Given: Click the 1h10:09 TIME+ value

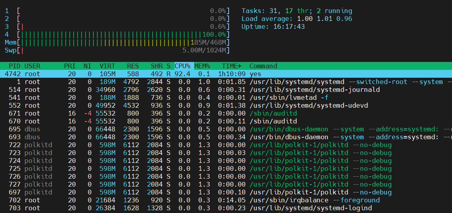Looking at the screenshot, I should tap(231, 74).
